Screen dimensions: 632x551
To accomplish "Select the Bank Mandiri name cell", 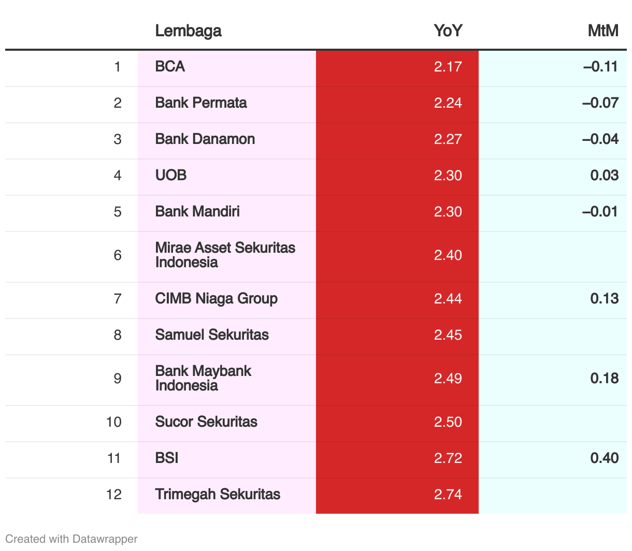I will click(197, 212).
